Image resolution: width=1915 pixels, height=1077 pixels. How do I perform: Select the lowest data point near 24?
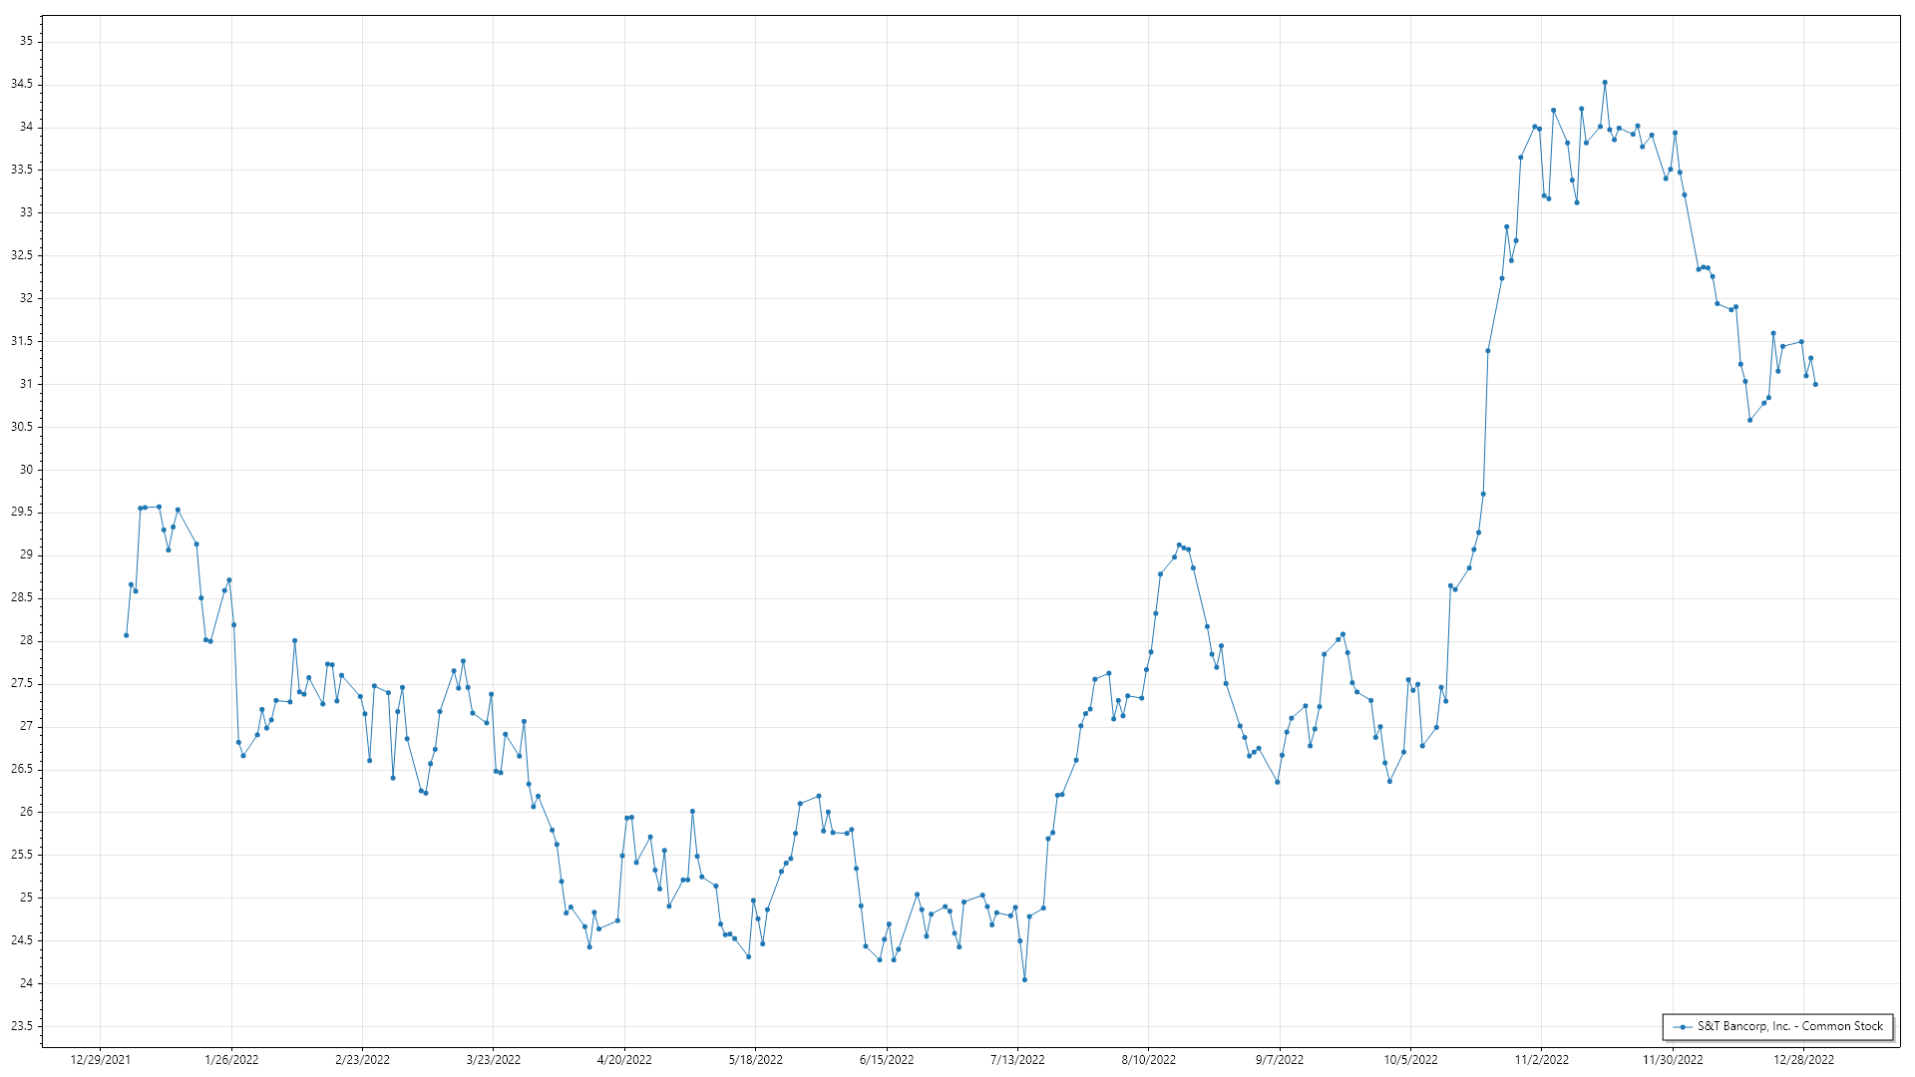[1024, 979]
